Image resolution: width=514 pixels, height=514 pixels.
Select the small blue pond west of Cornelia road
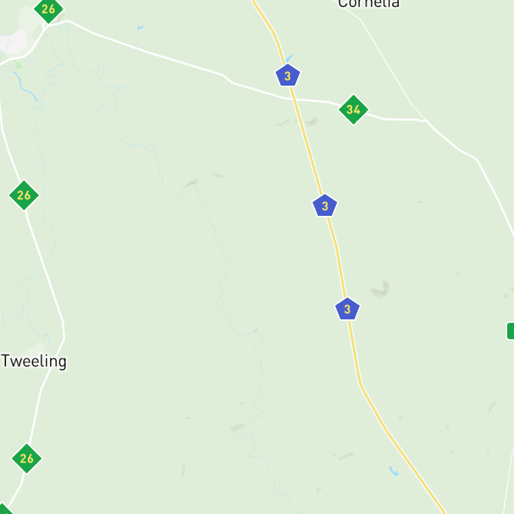(140, 27)
